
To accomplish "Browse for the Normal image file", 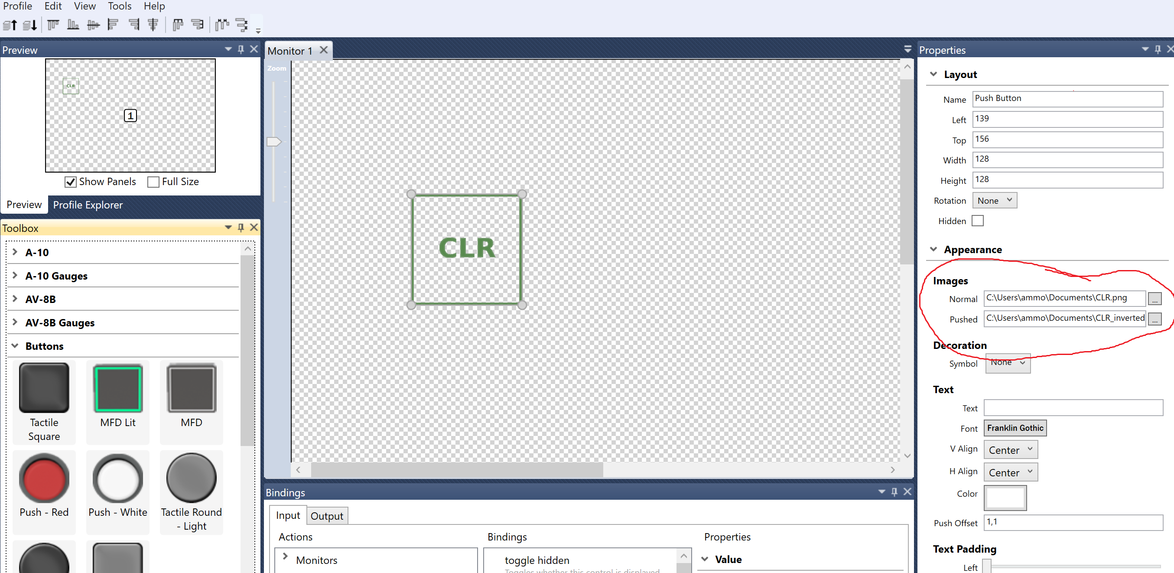I will pyautogui.click(x=1154, y=299).
